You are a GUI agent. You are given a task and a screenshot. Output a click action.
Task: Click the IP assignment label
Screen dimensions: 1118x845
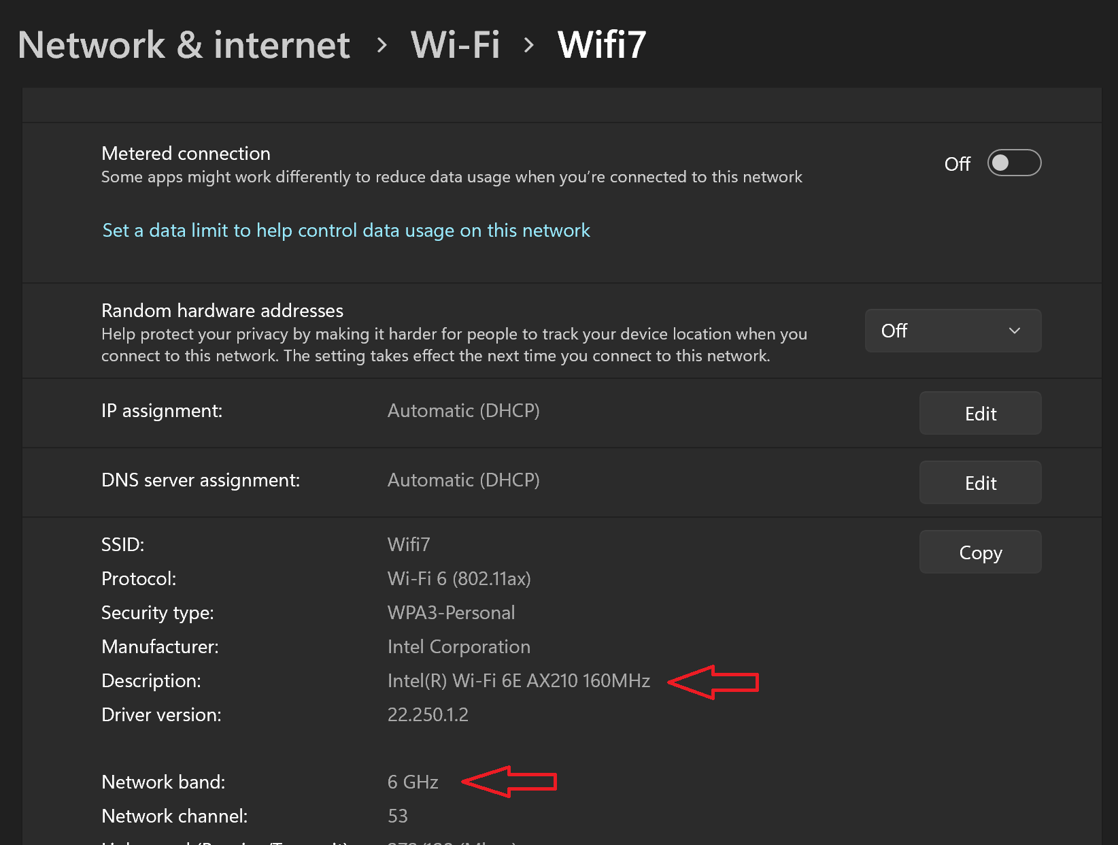point(162,411)
